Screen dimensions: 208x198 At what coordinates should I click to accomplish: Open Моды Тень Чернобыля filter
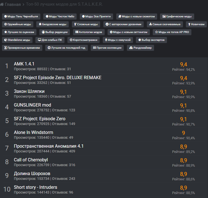[21, 16]
